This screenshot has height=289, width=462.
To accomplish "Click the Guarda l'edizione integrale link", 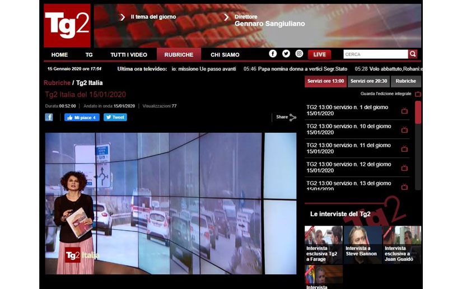I will pyautogui.click(x=386, y=94).
